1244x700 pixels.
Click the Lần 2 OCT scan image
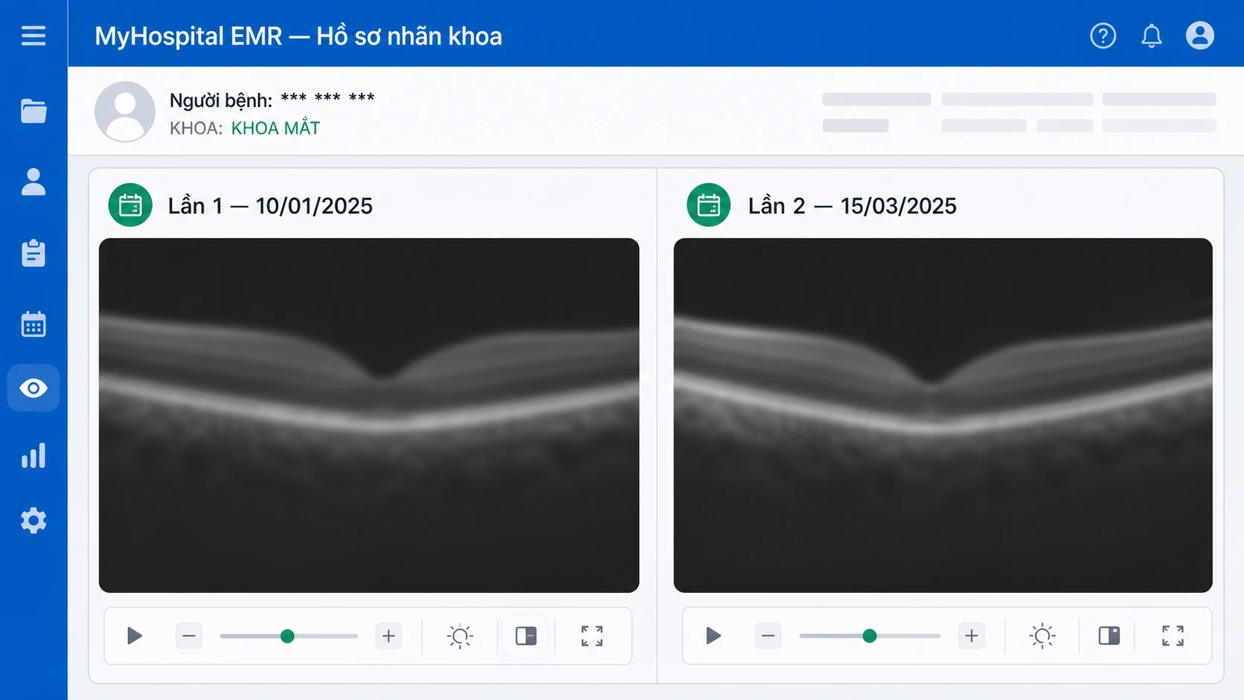[943, 415]
